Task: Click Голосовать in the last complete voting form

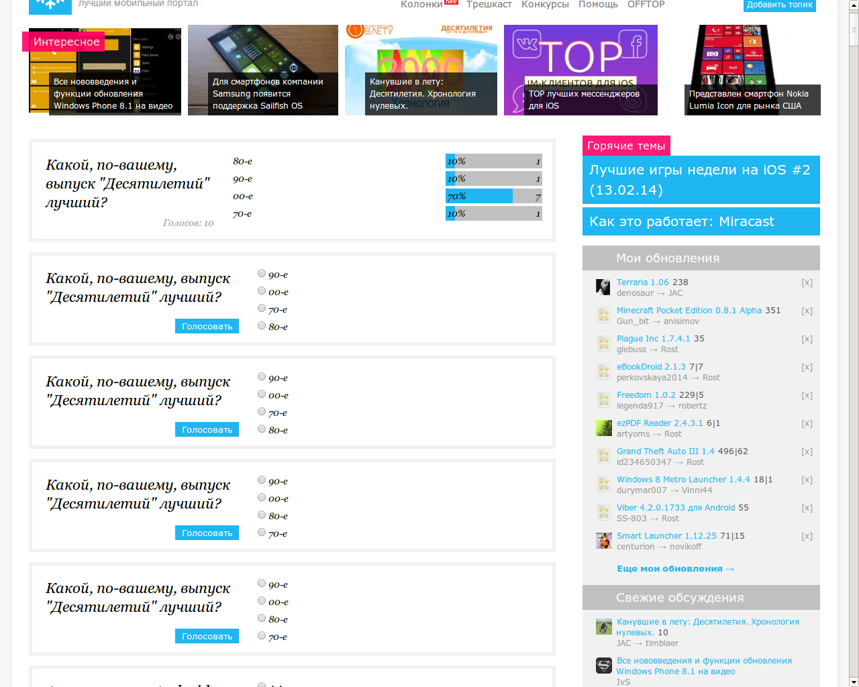Action: point(207,636)
